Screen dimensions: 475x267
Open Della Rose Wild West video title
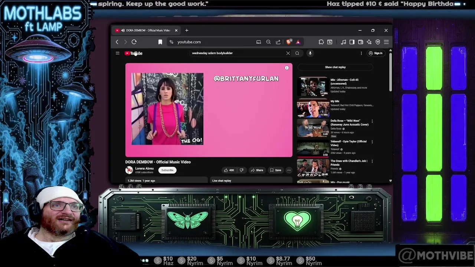(x=349, y=122)
